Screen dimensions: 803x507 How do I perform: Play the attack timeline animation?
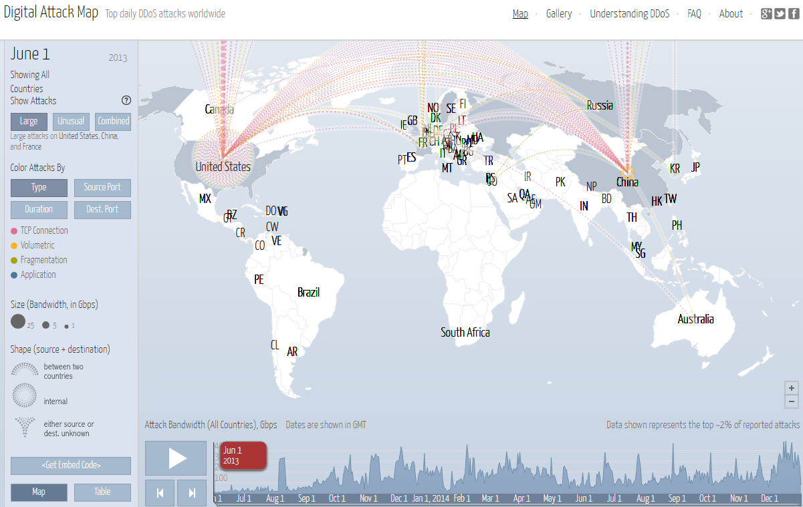tap(176, 458)
